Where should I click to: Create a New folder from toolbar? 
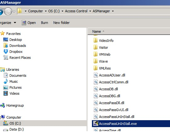[61, 23]
